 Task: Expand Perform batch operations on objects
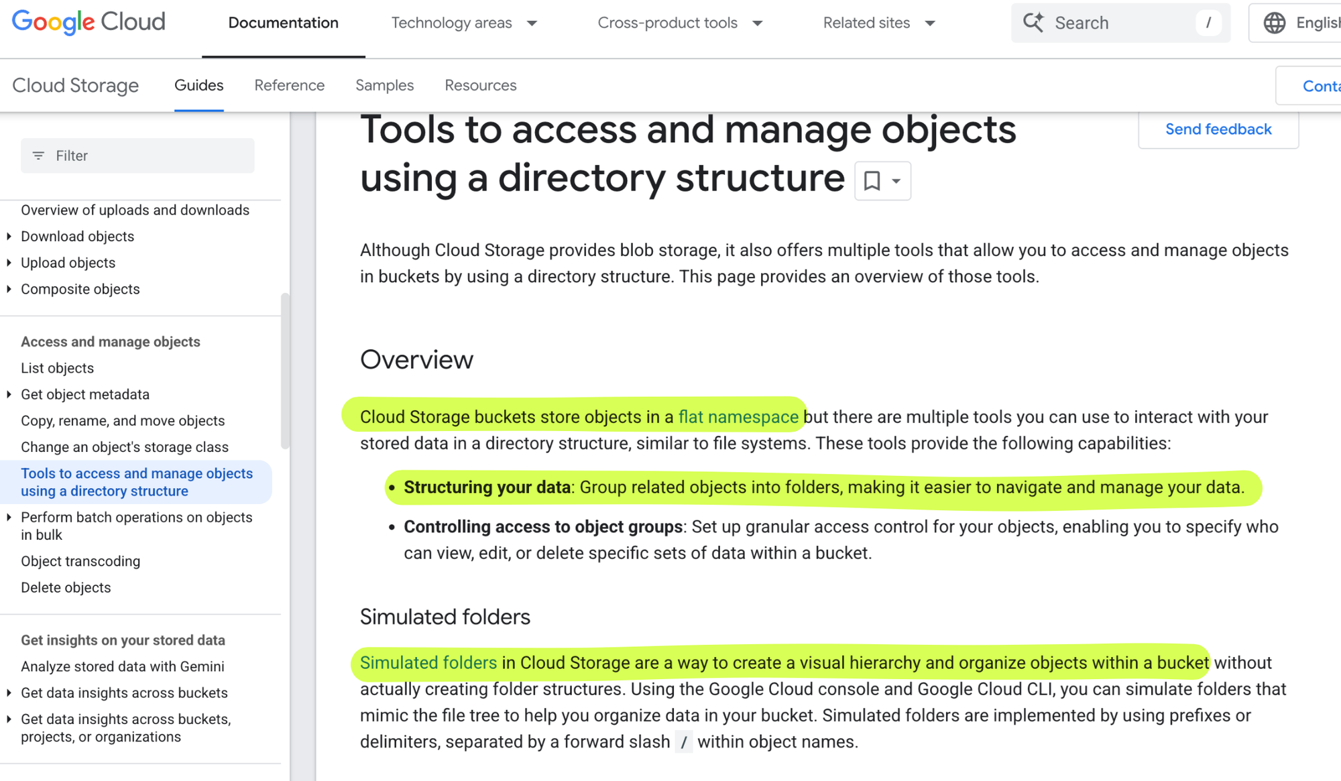(9, 517)
